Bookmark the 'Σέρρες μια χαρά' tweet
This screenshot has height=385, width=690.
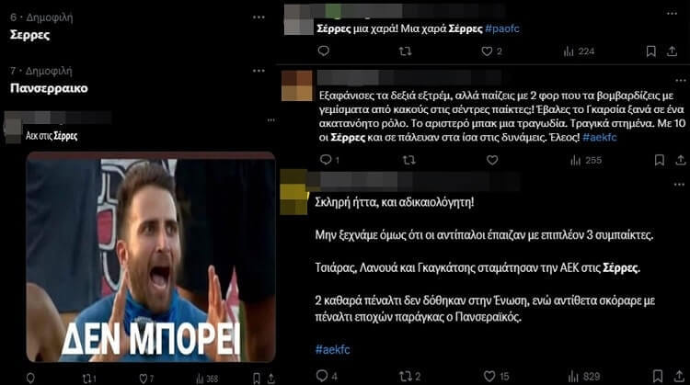(x=650, y=51)
